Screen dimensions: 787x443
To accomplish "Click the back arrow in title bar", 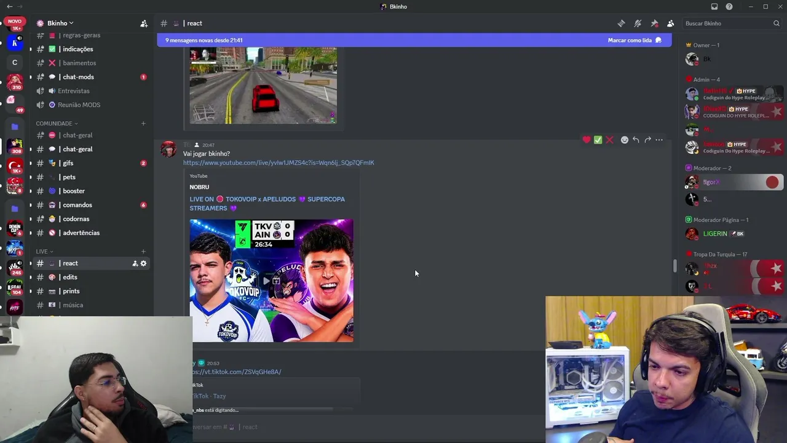I will (9, 7).
